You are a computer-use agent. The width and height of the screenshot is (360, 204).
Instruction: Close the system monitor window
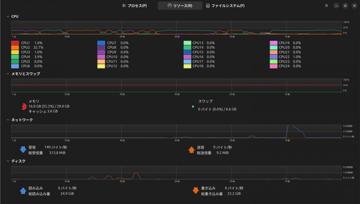pos(354,6)
